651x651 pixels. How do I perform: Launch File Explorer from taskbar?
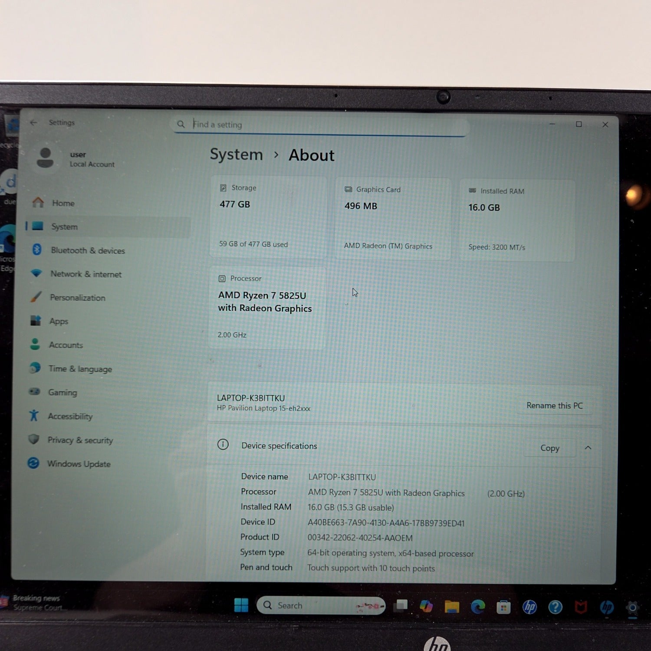click(452, 606)
